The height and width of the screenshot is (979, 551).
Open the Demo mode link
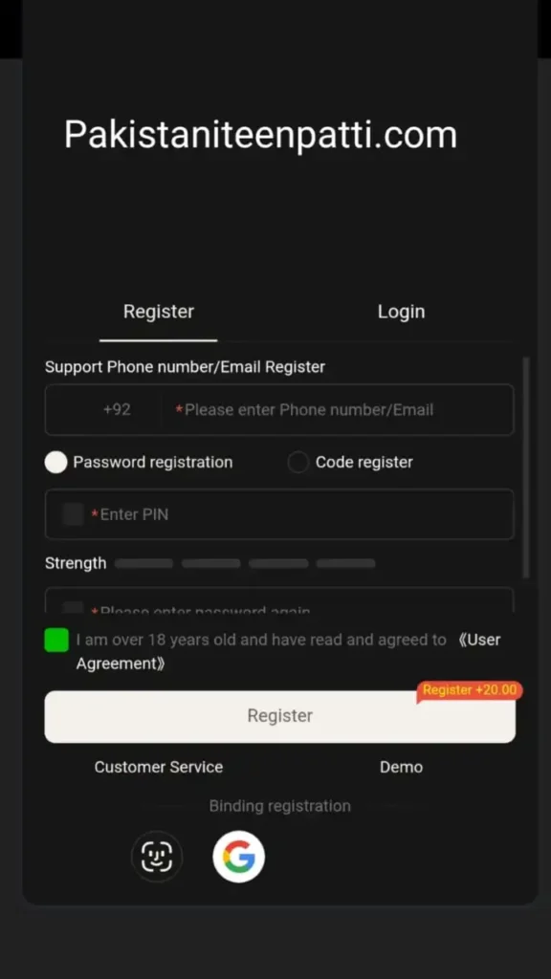point(401,767)
